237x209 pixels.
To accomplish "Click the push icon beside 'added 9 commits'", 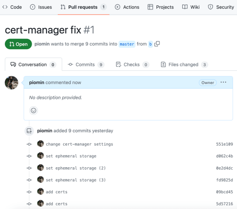I will 29,131.
